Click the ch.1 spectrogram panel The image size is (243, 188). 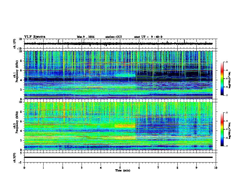coord(118,75)
